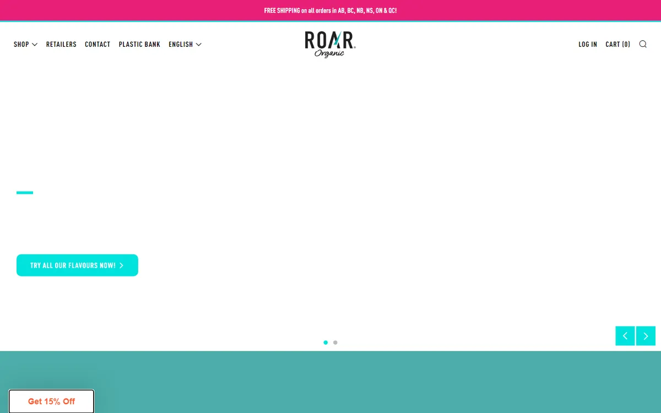661x413 pixels.
Task: Switch to the second slideshow dot
Action: tap(335, 343)
